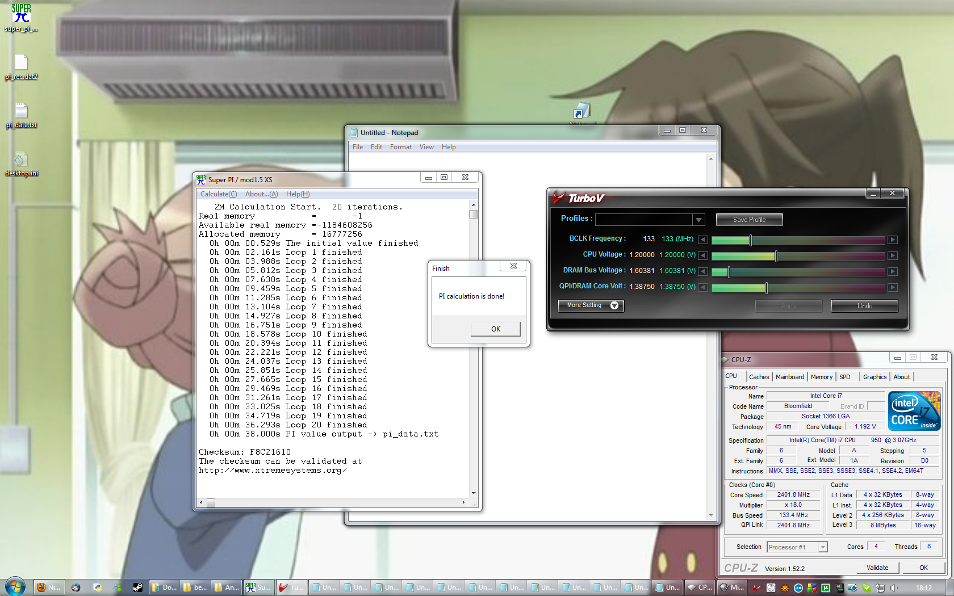Image resolution: width=954 pixels, height=596 pixels.
Task: Click the taskbar clock showing 18:12
Action: (x=923, y=588)
